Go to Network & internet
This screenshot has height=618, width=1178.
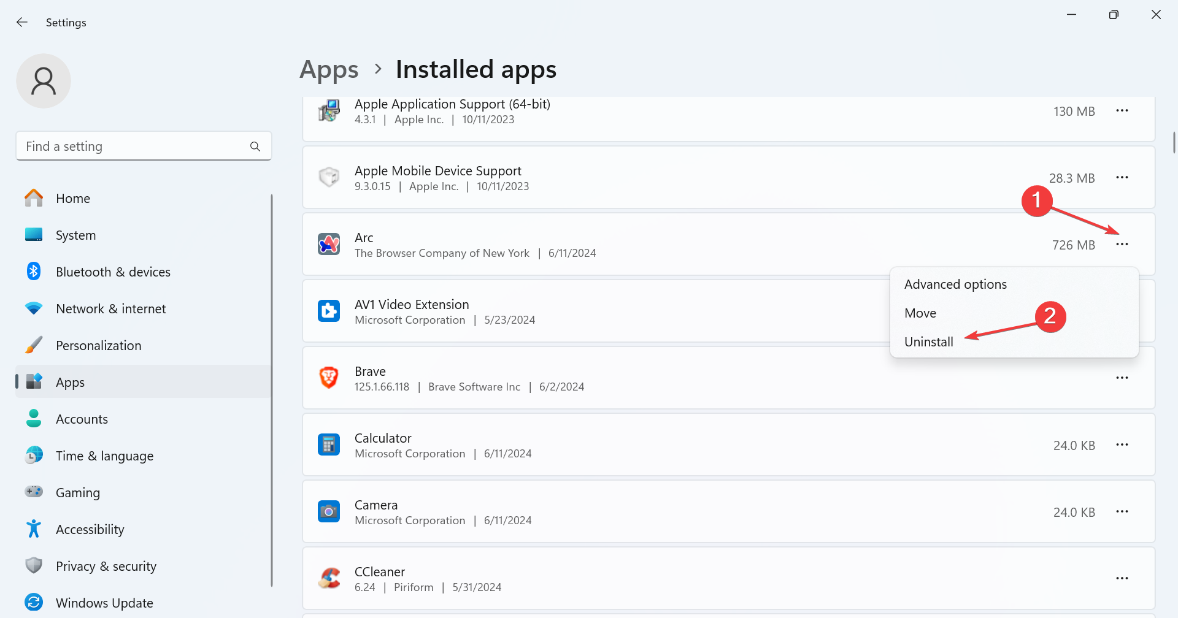(x=144, y=308)
